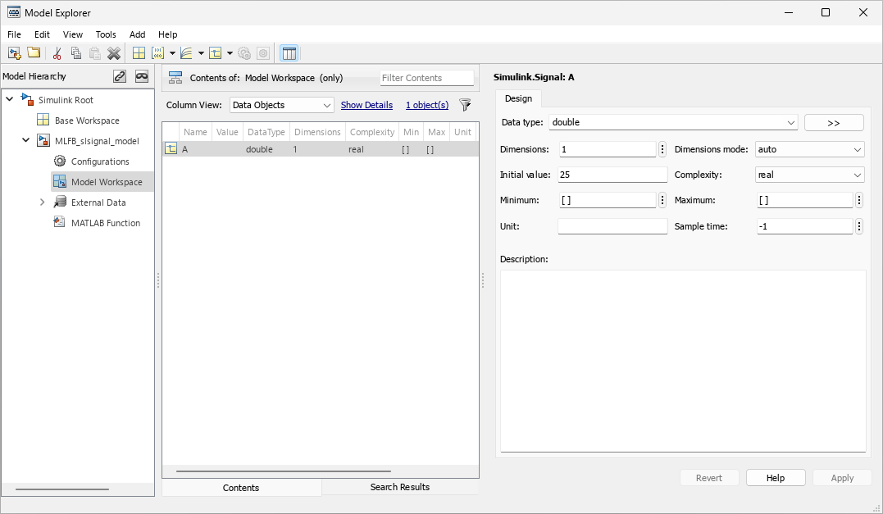Click the new model toolbar icon
Viewport: 883px width, 514px height.
(x=14, y=53)
